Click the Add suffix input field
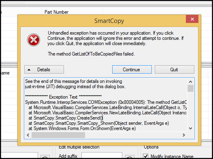Screen dimensions: 213x159 [102, 156]
